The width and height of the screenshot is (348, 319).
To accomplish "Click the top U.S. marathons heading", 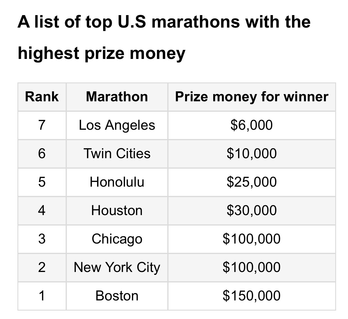I will (x=164, y=37).
